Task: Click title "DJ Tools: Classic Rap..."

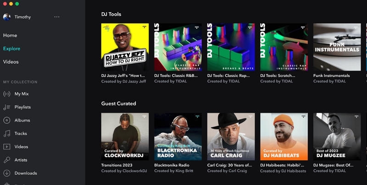Action: tap(228, 76)
